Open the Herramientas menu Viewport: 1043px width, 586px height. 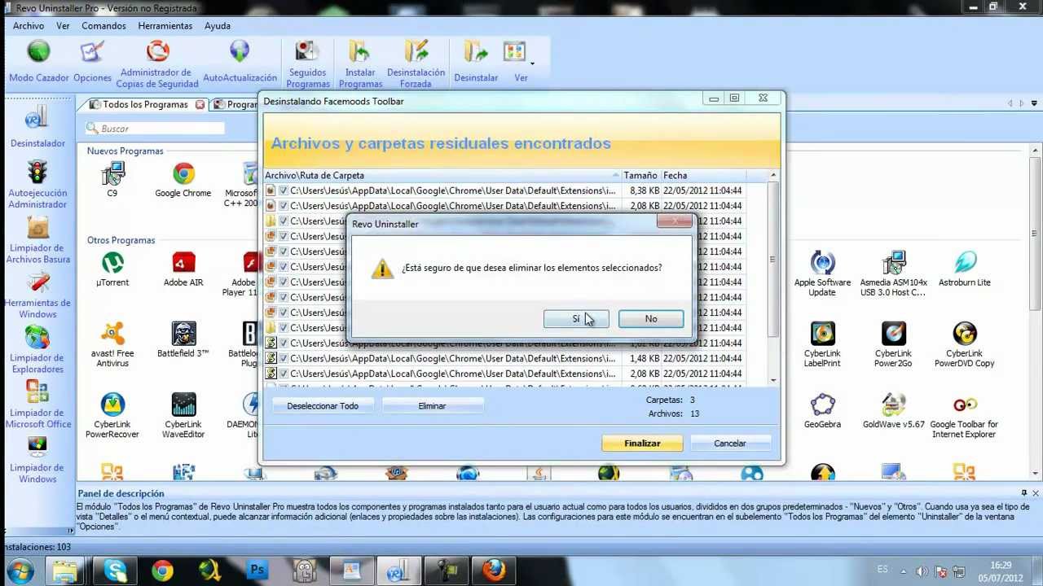pos(165,25)
